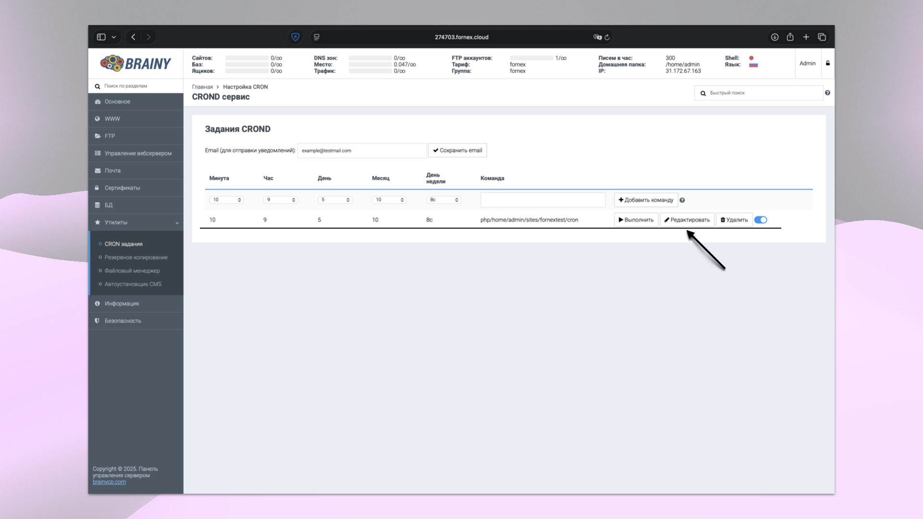Click the brainycp.com footer link
The height and width of the screenshot is (519, 923).
tap(109, 482)
